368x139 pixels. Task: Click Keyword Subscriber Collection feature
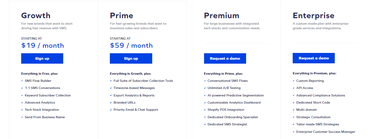(48, 95)
